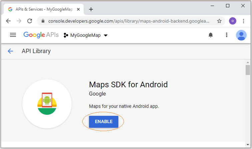Click the Google publisher name
The image size is (252, 149).
97,94
